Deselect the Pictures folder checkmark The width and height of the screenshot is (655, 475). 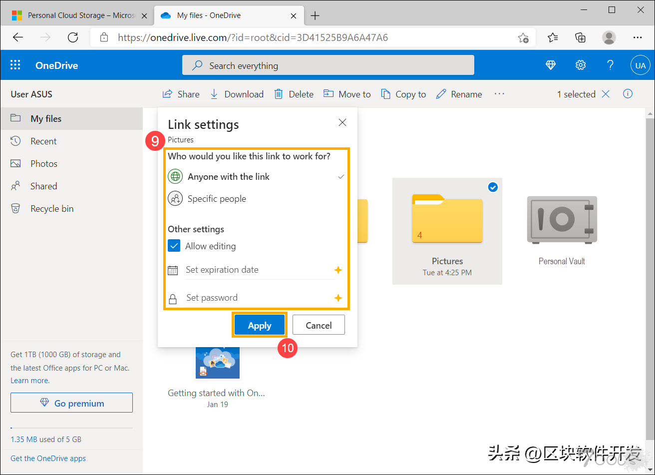(x=493, y=187)
